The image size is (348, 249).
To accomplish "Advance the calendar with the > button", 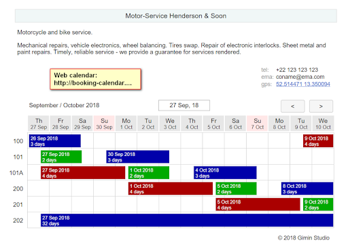I will 321,106.
